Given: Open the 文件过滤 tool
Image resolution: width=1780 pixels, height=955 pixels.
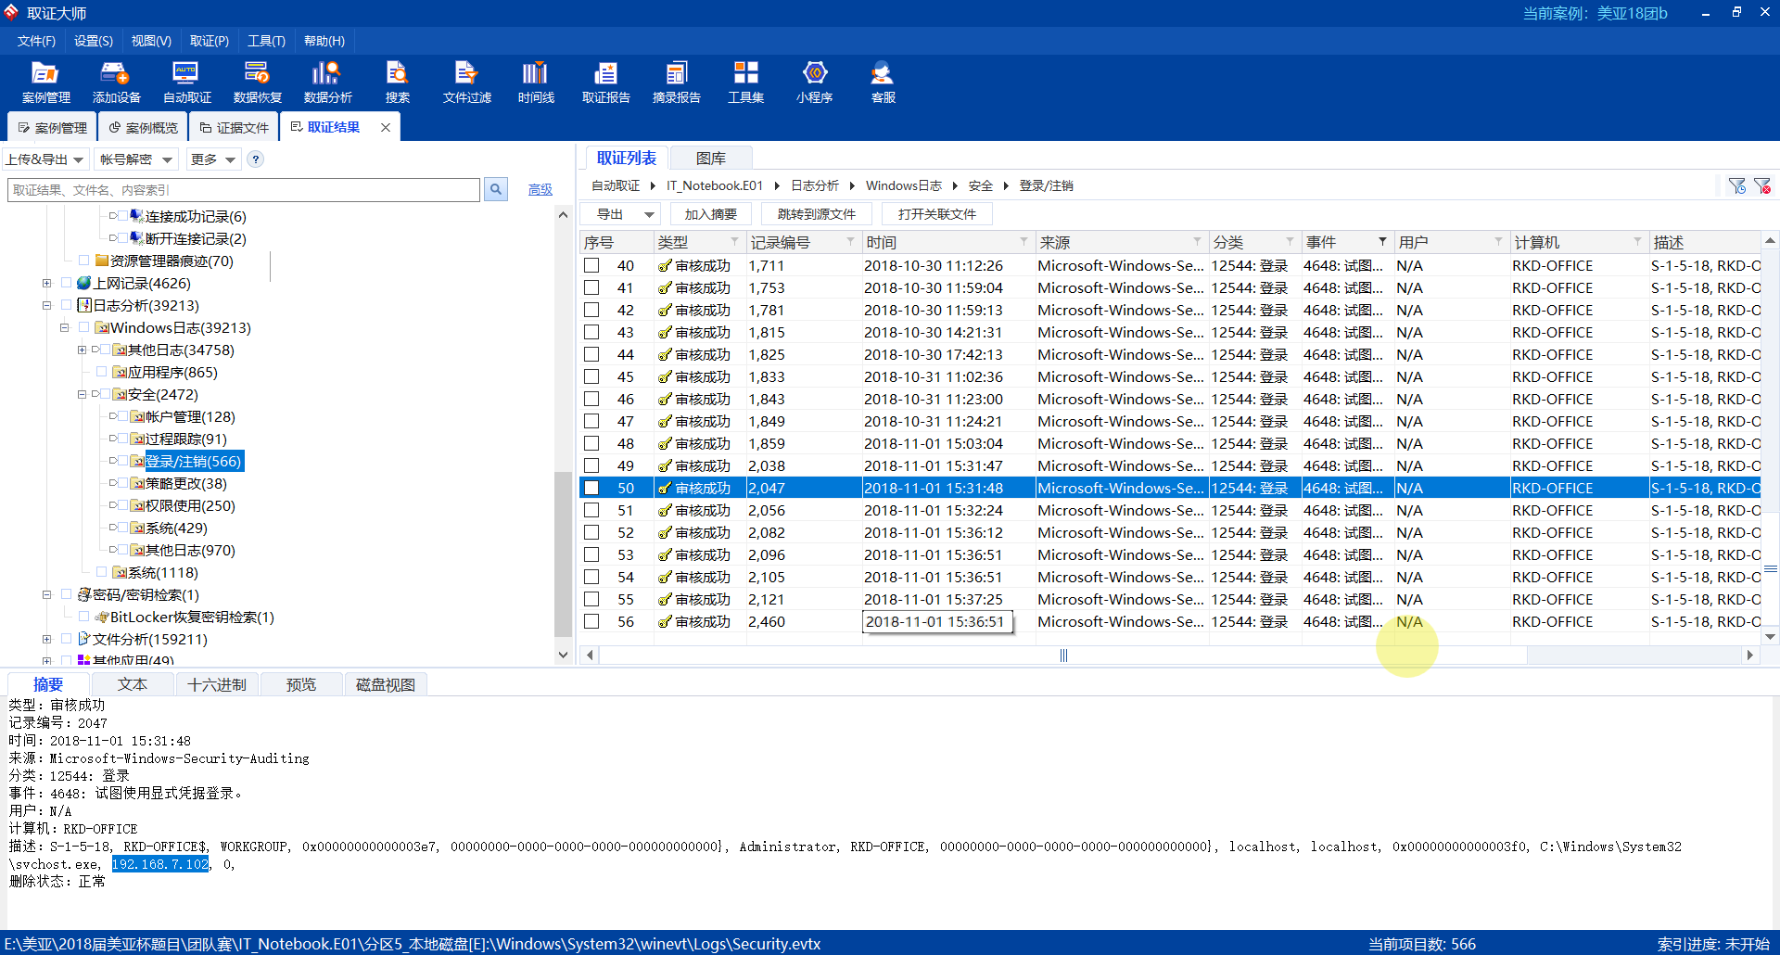Looking at the screenshot, I should [x=466, y=82].
